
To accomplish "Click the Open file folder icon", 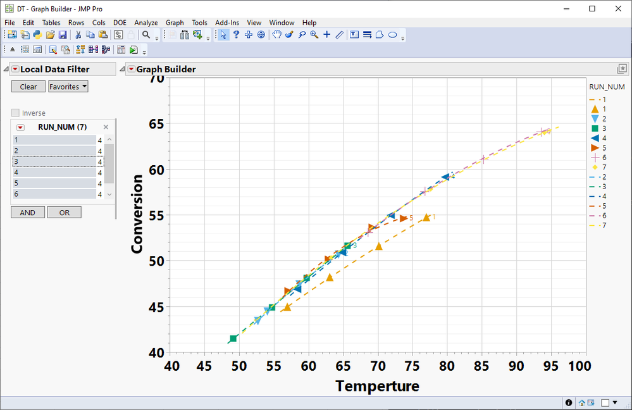I will [50, 35].
